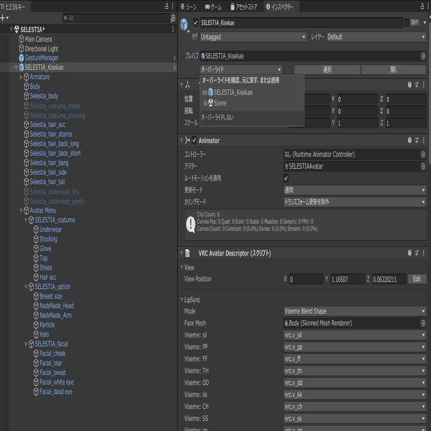Click the Animator component icon

pyautogui.click(x=187, y=141)
